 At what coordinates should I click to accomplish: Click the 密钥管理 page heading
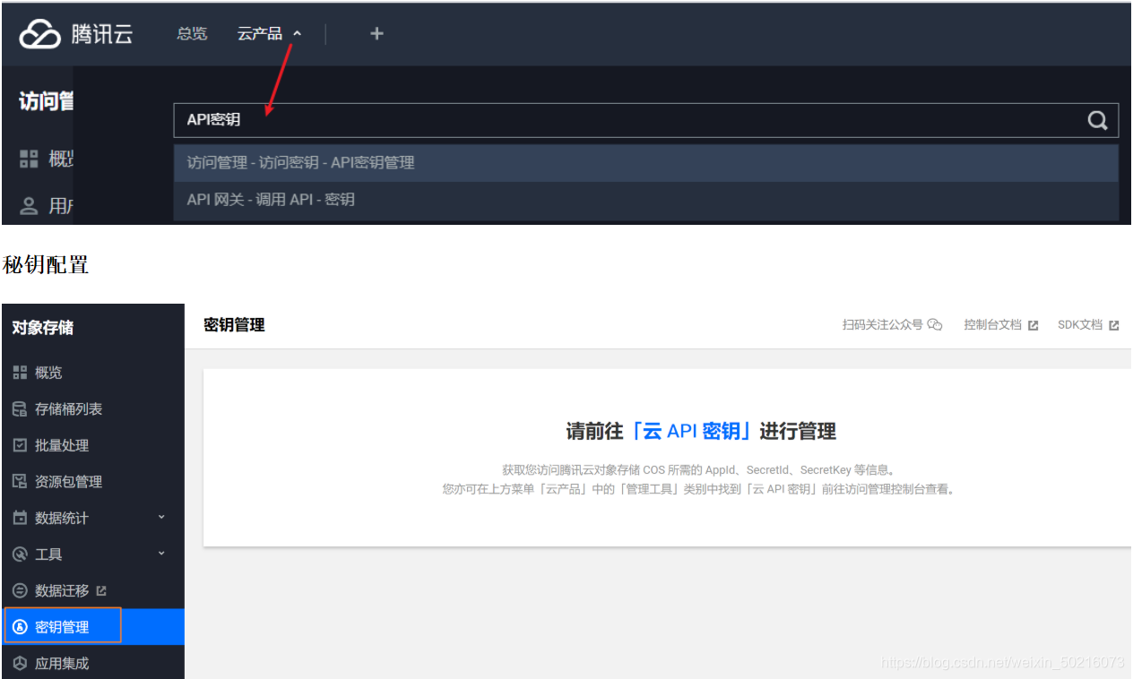[234, 325]
